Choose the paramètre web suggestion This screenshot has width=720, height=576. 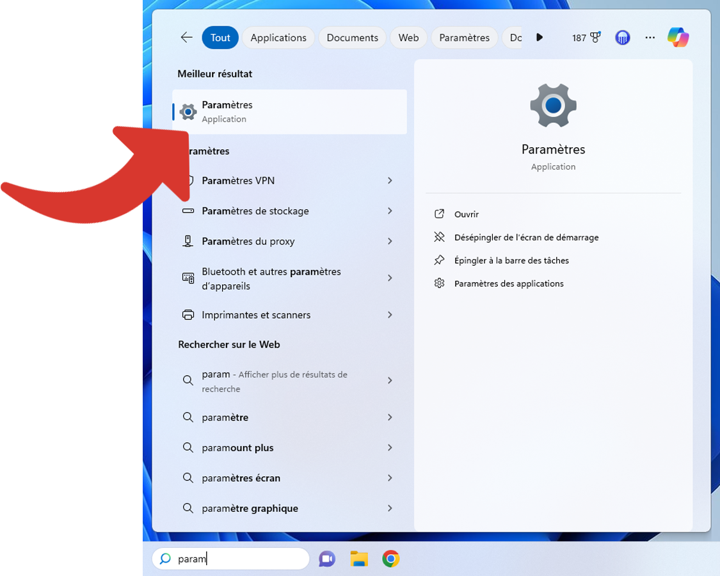(289, 417)
